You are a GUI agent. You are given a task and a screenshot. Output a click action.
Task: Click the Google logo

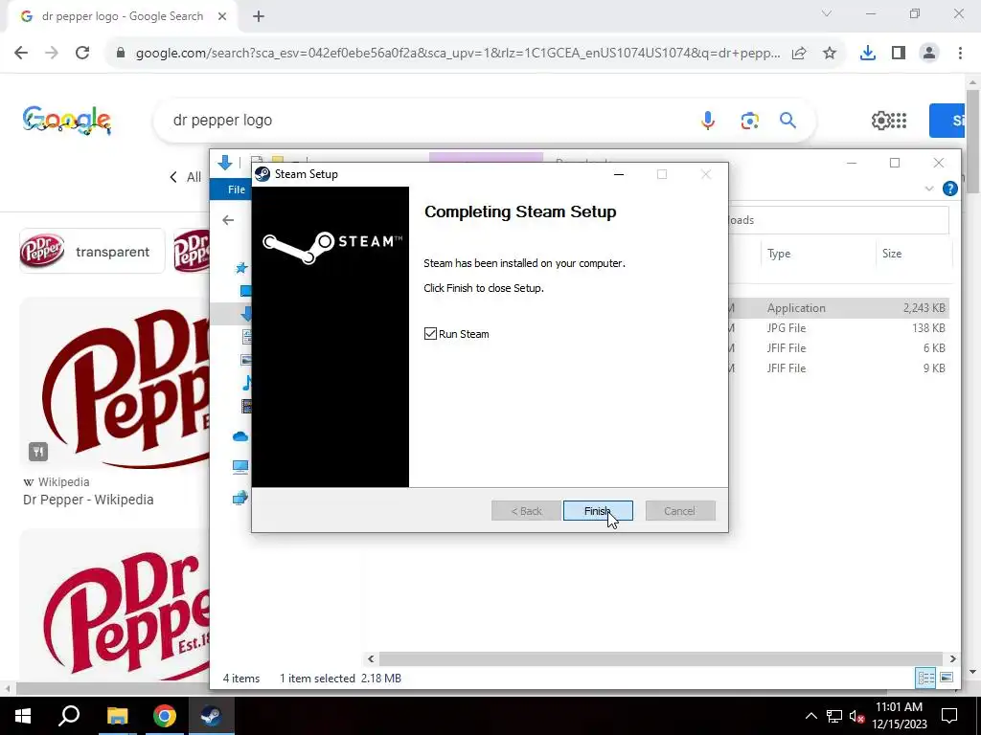pyautogui.click(x=67, y=120)
